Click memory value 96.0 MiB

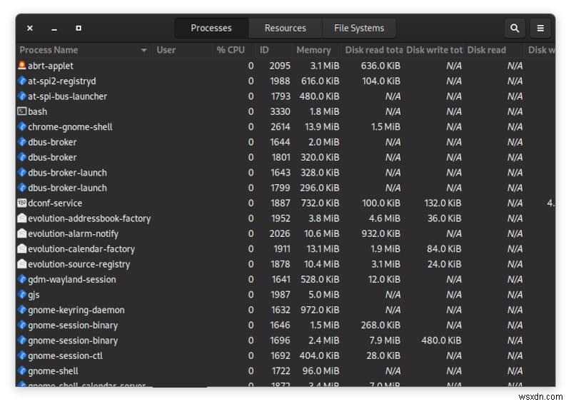click(320, 371)
